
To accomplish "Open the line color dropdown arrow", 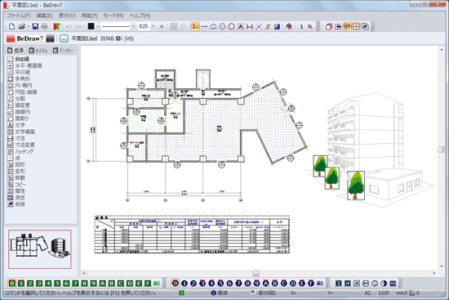I will tap(98, 27).
